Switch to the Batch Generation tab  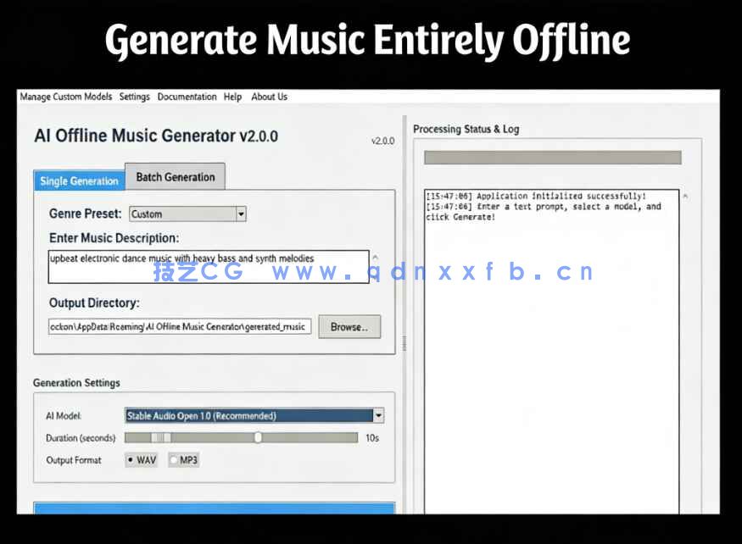point(175,176)
